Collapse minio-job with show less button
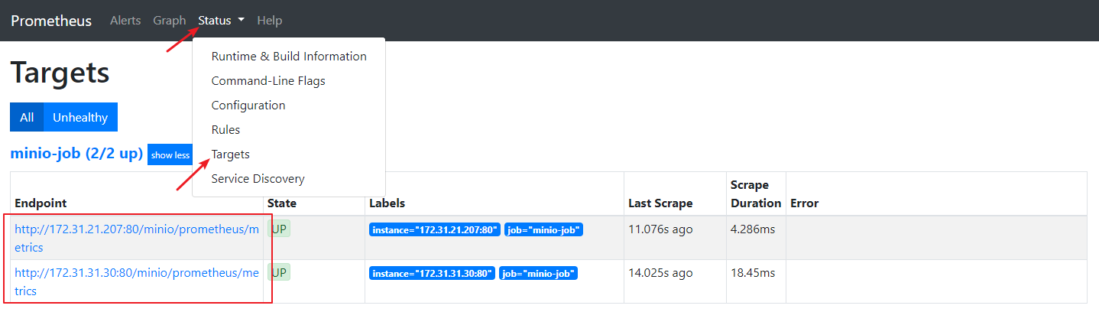Viewport: 1099px width, 325px height. point(170,155)
